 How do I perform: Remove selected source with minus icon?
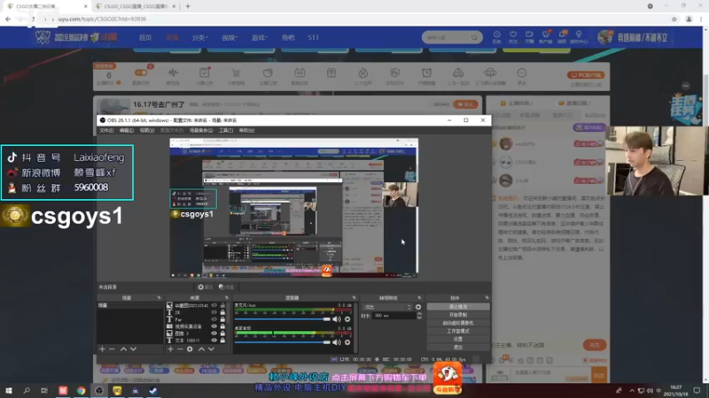(180, 348)
